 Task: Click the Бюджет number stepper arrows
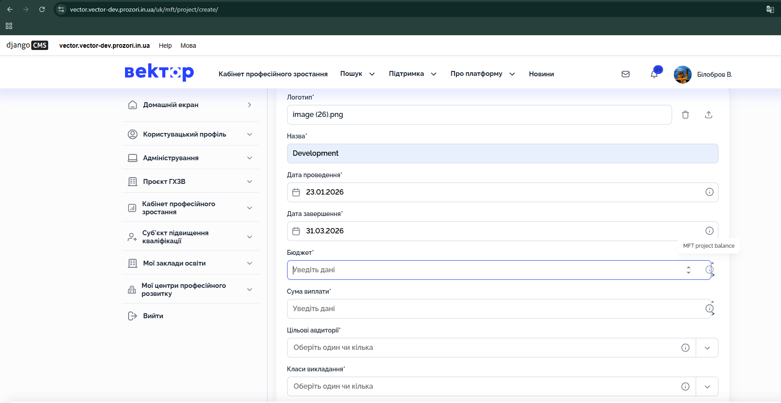tap(688, 270)
